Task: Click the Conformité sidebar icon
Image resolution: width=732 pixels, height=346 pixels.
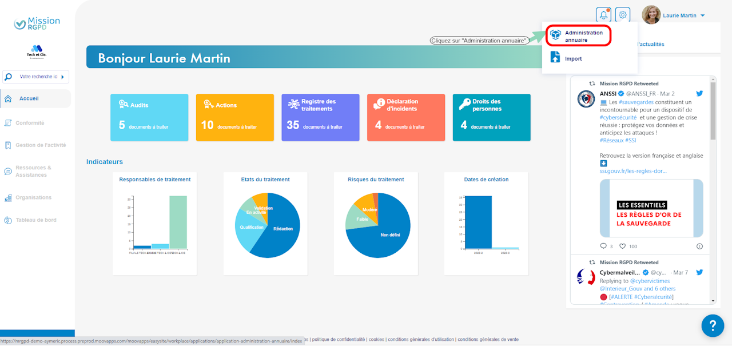Action: tap(8, 123)
